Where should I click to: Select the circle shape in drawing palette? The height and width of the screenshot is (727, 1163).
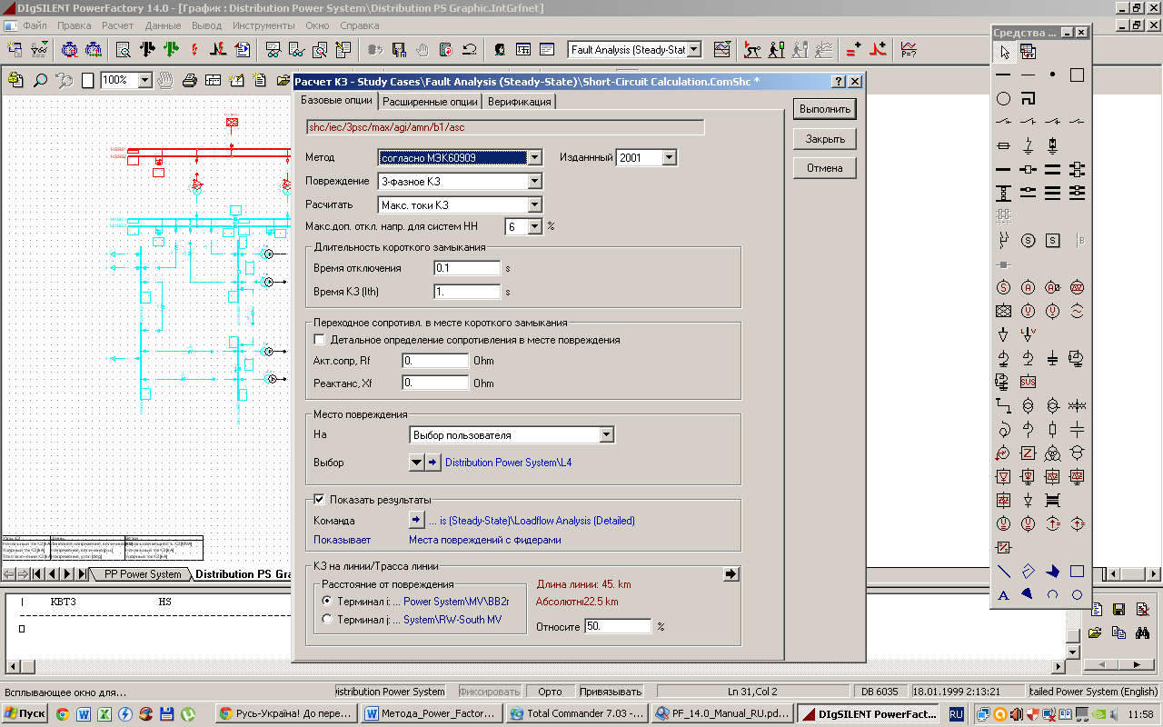point(1004,98)
